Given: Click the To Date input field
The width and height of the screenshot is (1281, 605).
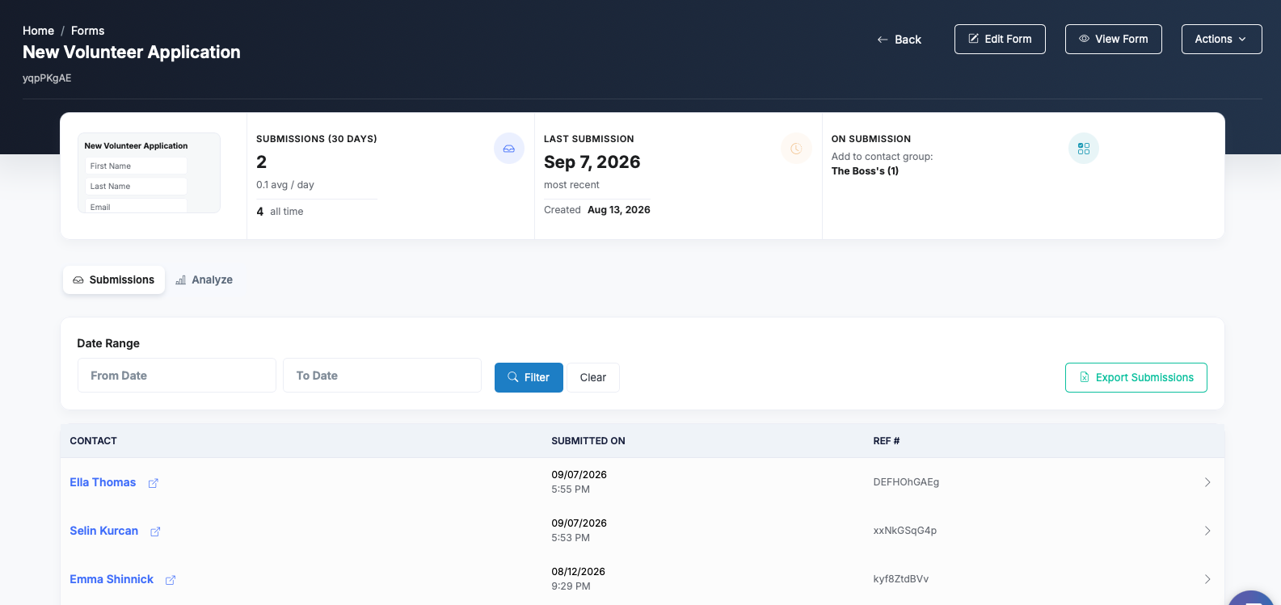Looking at the screenshot, I should [x=382, y=376].
